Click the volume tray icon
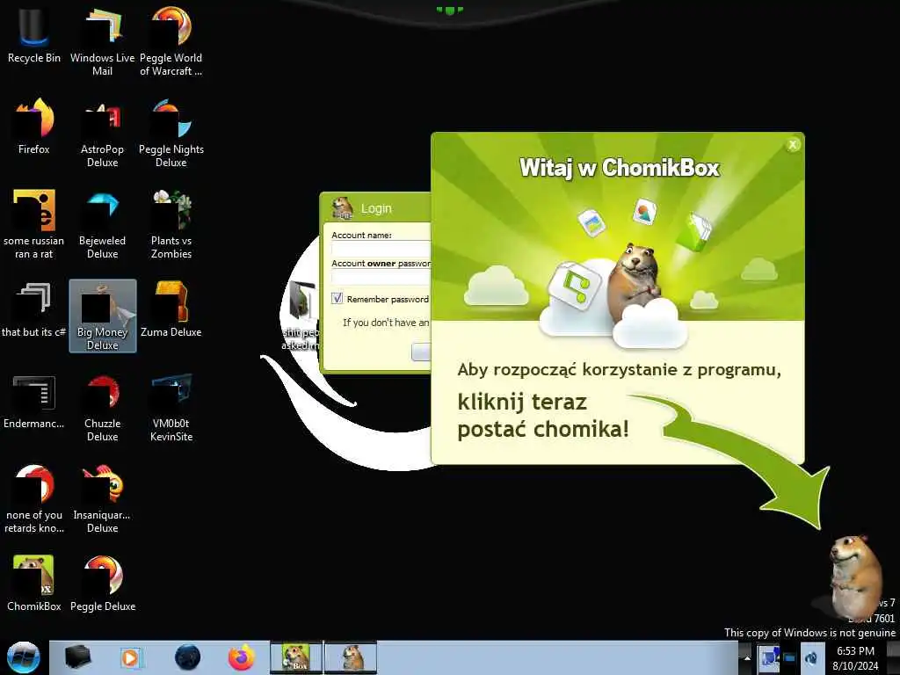The height and width of the screenshot is (675, 900). point(811,658)
